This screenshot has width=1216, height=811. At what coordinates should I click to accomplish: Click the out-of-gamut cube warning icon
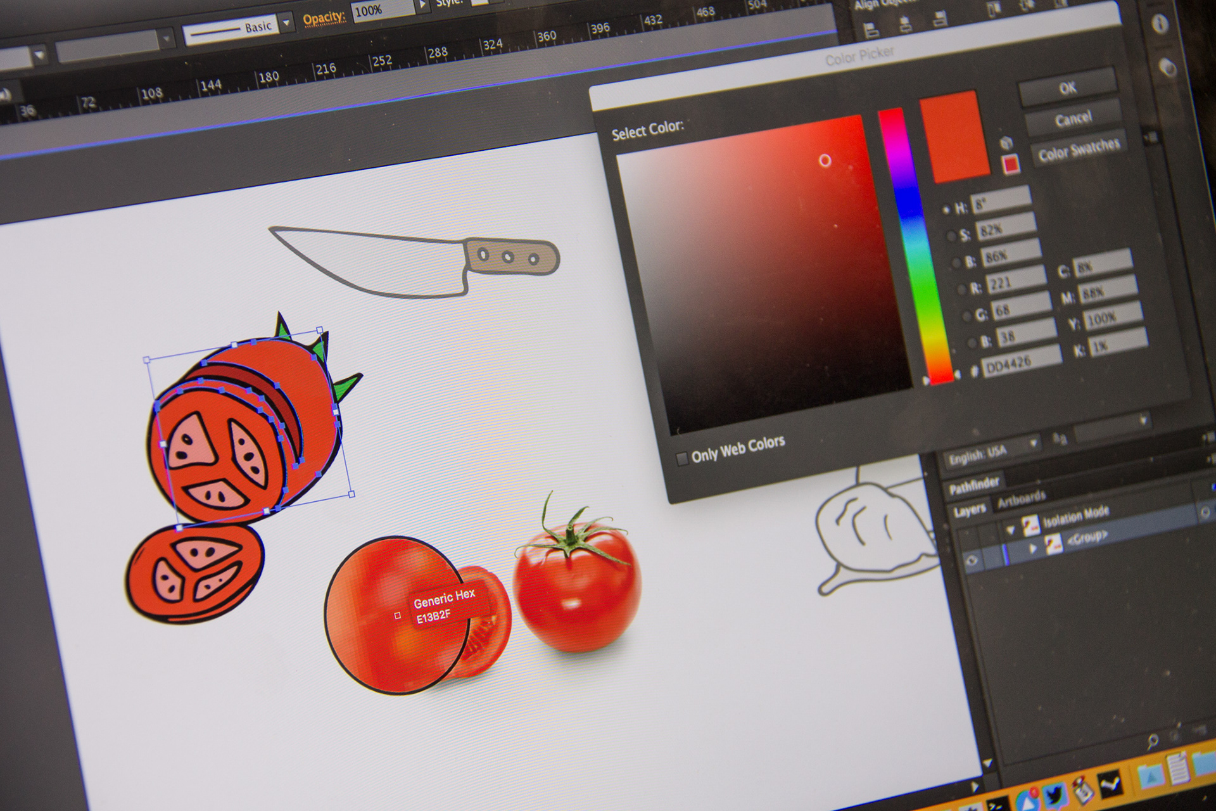(1006, 143)
